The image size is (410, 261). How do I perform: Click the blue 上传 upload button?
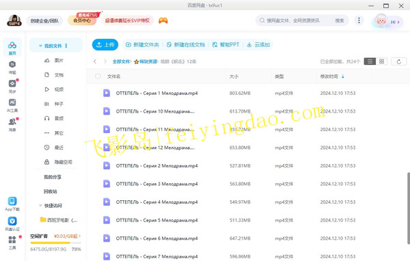pos(105,44)
